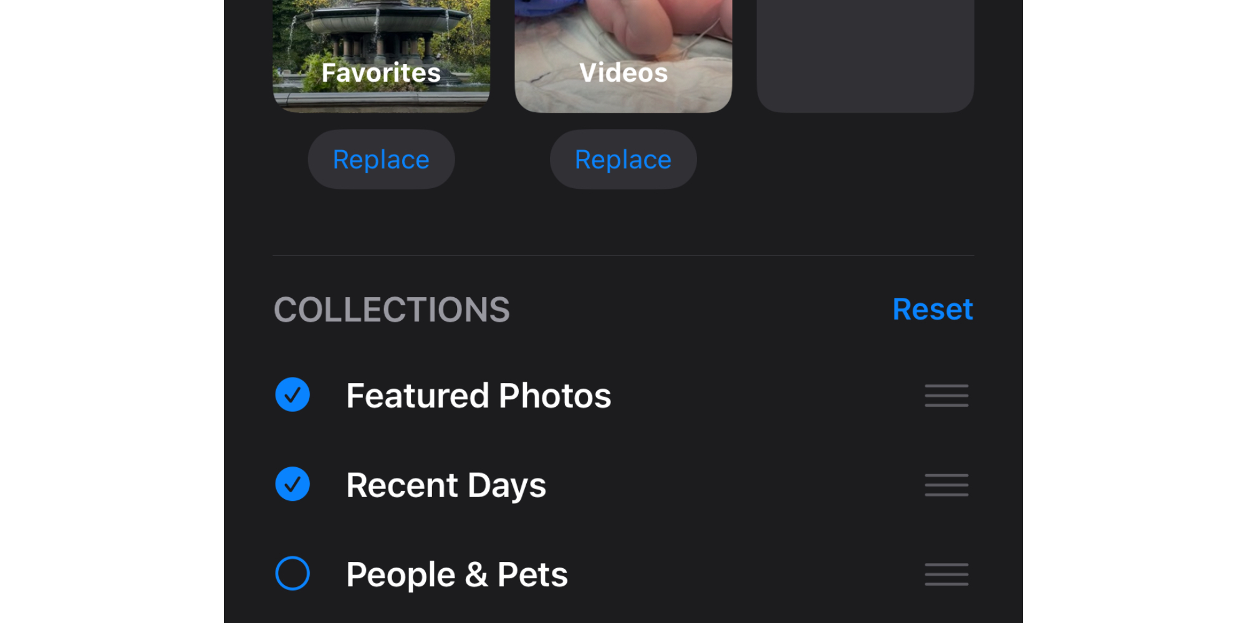Replace the Favorites cover photo
Viewport: 1247px width, 623px height.
coord(381,159)
